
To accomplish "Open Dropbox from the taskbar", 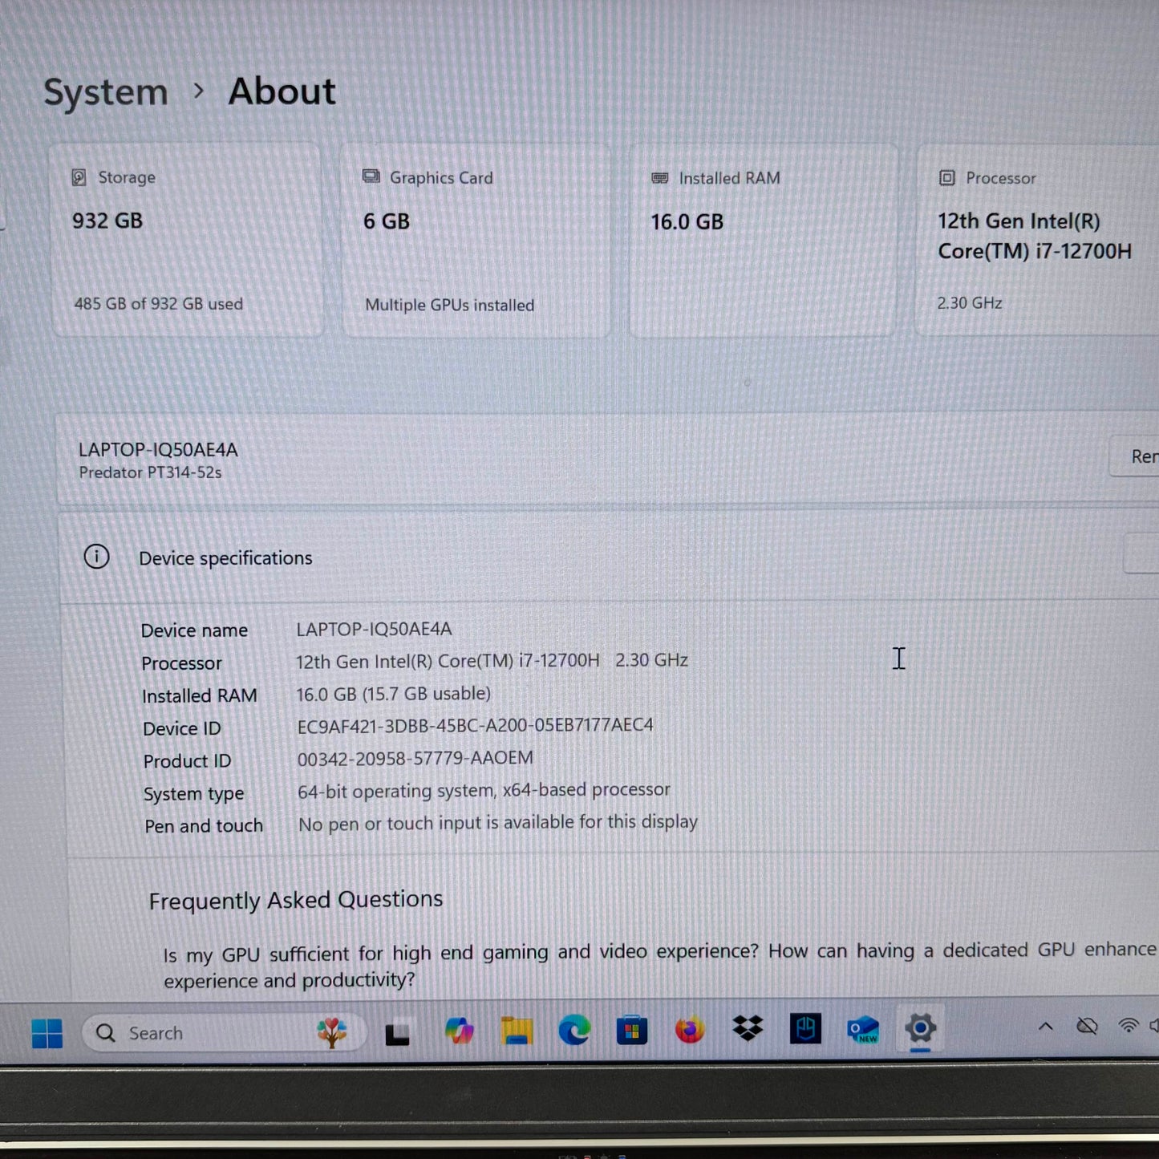I will click(x=747, y=1031).
